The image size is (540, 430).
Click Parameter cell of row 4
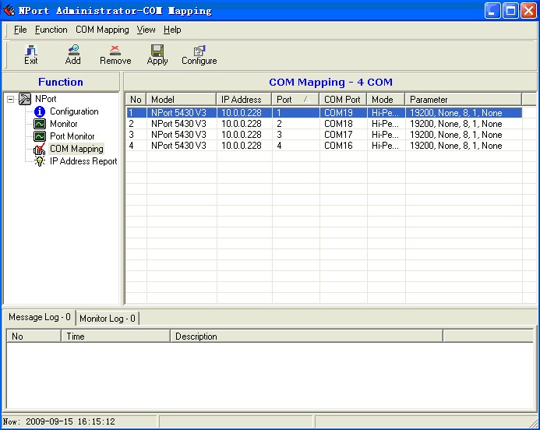tap(464, 146)
